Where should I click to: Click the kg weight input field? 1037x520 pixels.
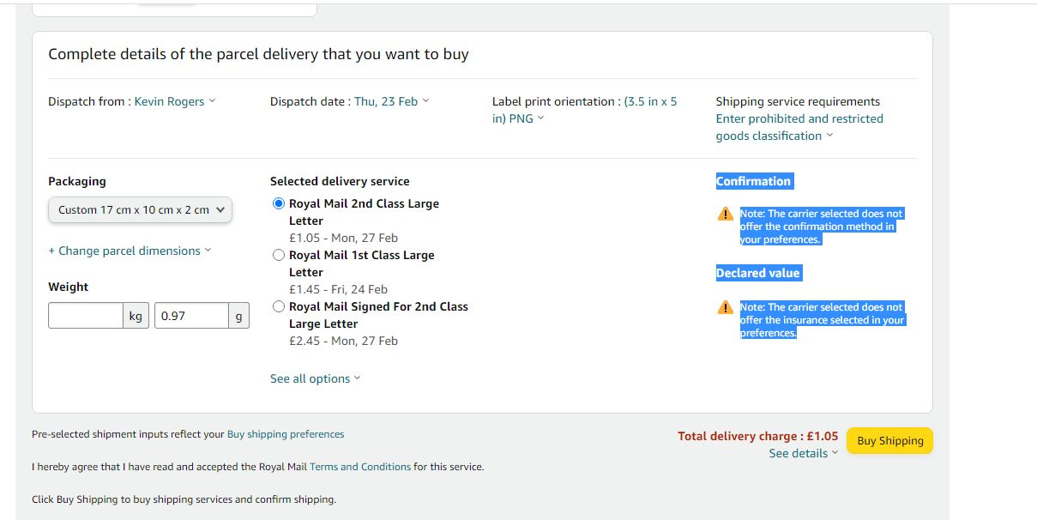[x=86, y=315]
